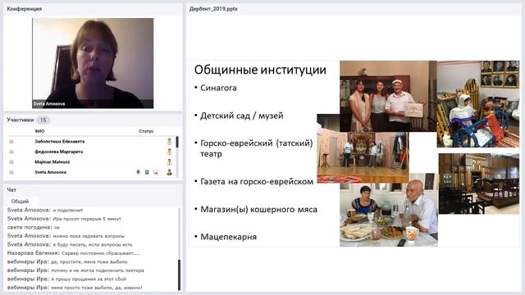Click the chat scrollbar thumb
The image size is (525, 295).
coord(179,275)
